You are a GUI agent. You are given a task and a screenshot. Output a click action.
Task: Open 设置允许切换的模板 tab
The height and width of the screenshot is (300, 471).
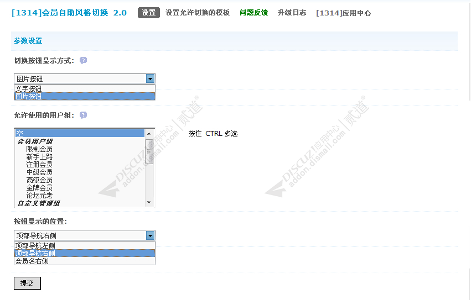click(x=198, y=13)
